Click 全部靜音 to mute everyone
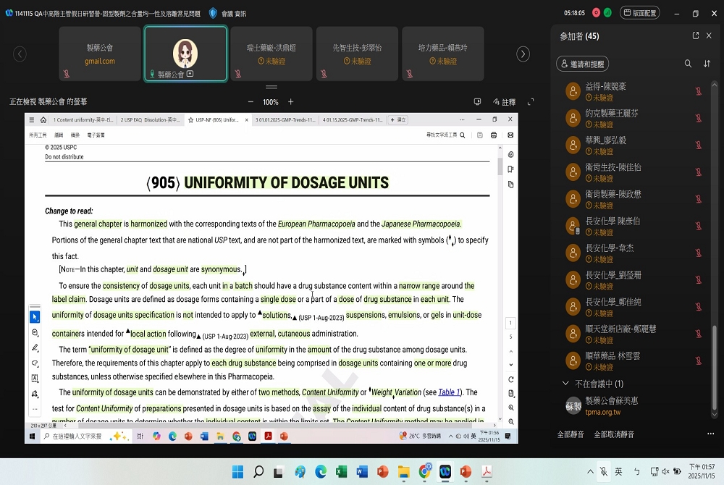724x485 pixels. pyautogui.click(x=571, y=434)
